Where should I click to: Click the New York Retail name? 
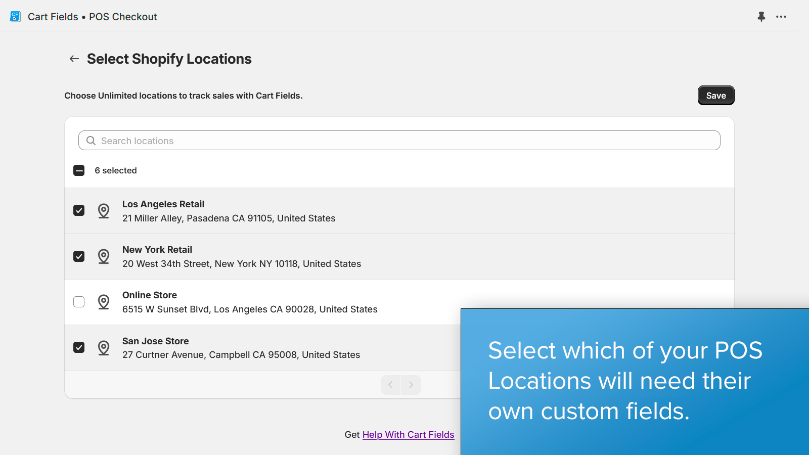click(157, 250)
